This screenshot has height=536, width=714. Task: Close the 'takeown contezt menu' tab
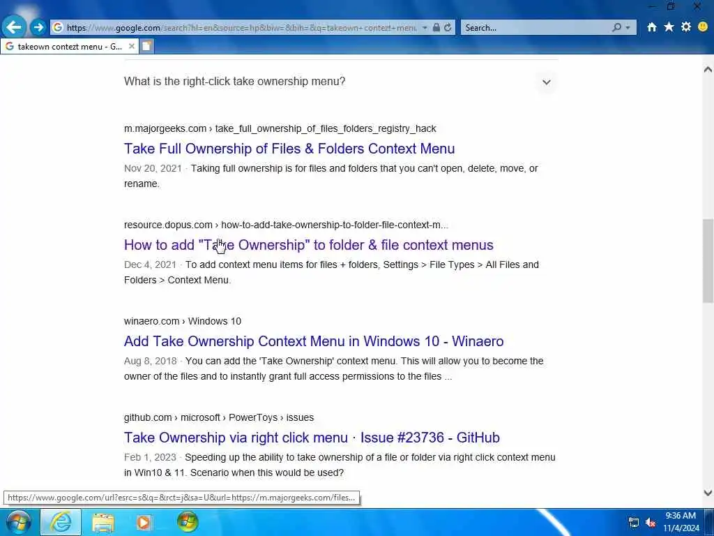pyautogui.click(x=131, y=47)
